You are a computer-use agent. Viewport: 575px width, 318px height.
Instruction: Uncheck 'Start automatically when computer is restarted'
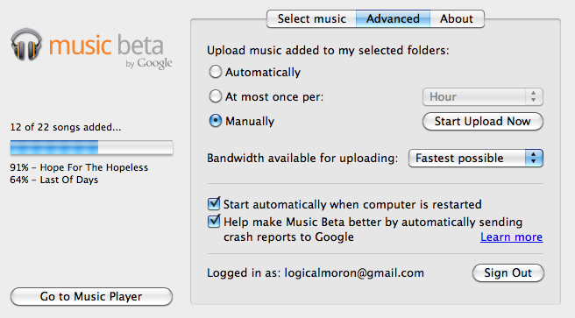point(214,203)
